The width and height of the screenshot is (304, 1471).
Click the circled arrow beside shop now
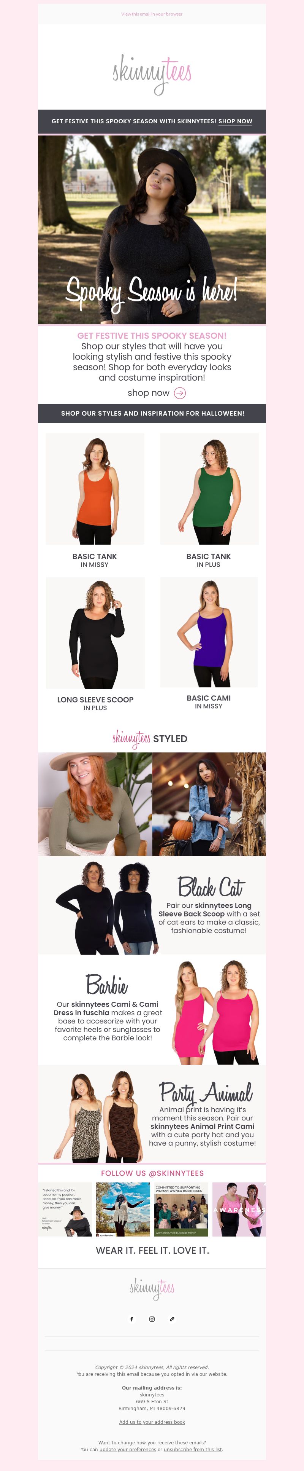[x=180, y=393]
